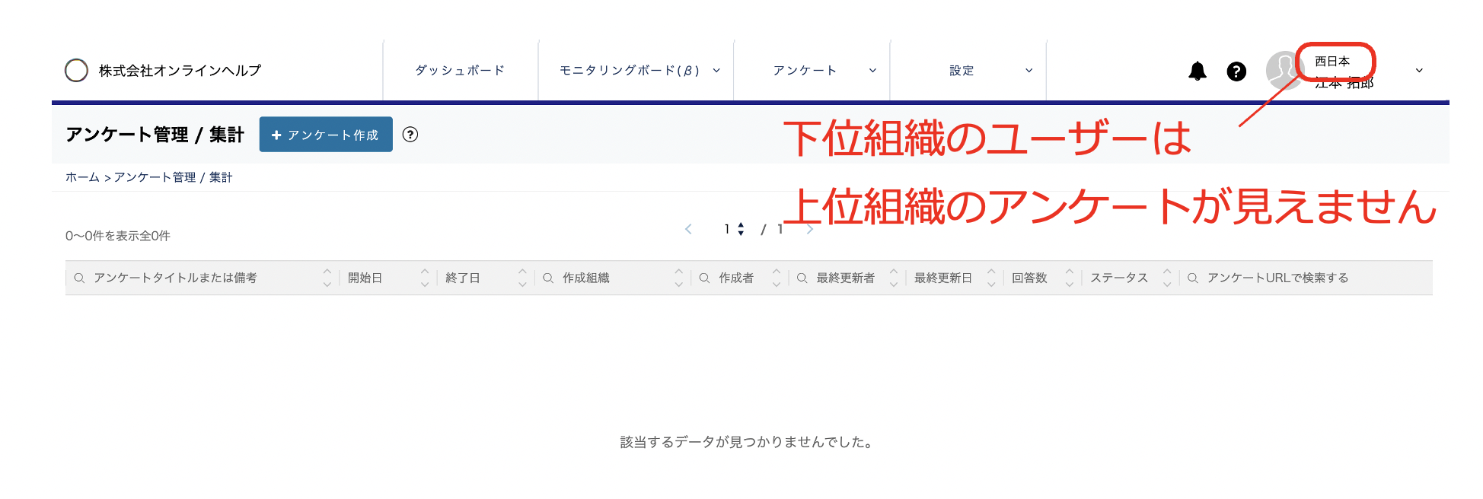Click the 該当するデータが見つかりませんでした message
The width and height of the screenshot is (1483, 499).
point(746,442)
